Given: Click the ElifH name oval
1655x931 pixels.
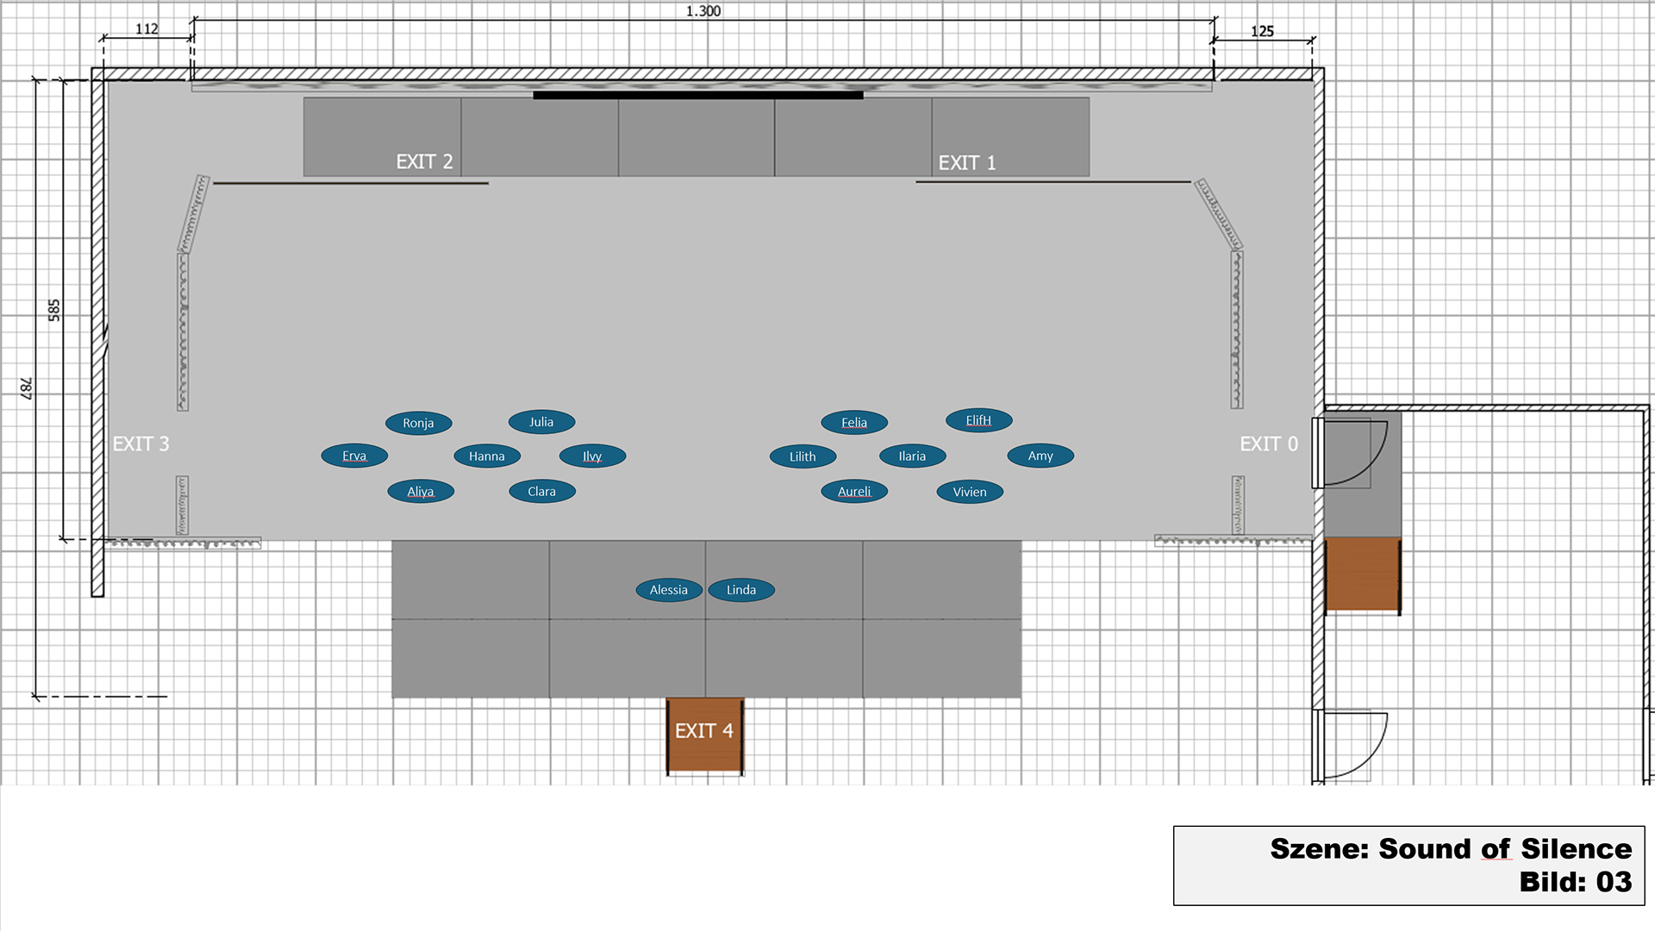Looking at the screenshot, I should click(x=978, y=420).
